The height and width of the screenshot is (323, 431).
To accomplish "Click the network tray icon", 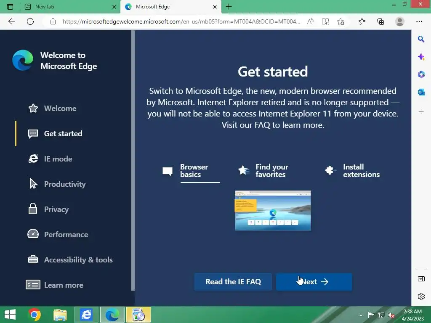I will coord(381,315).
